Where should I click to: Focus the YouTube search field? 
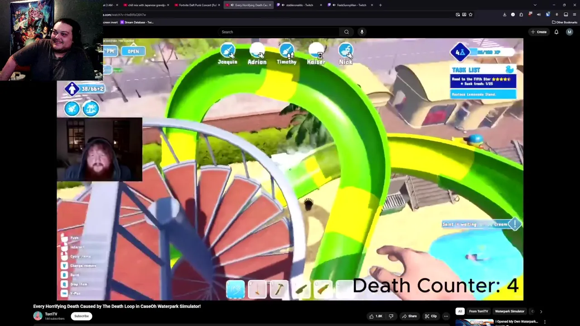coord(279,32)
